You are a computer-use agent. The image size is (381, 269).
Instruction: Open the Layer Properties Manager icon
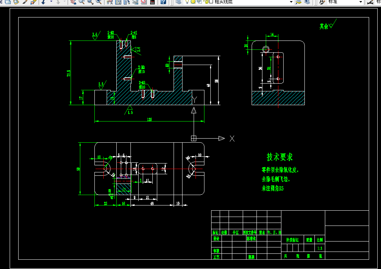[178, 2]
